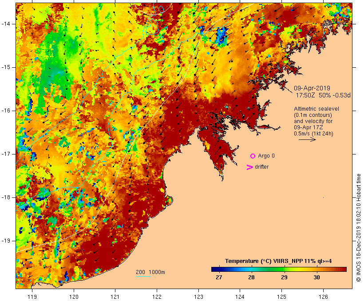Image resolution: width=364 pixels, height=301 pixels.
Task: Click the cyan 200m isobath legend line
Action: [x=143, y=276]
